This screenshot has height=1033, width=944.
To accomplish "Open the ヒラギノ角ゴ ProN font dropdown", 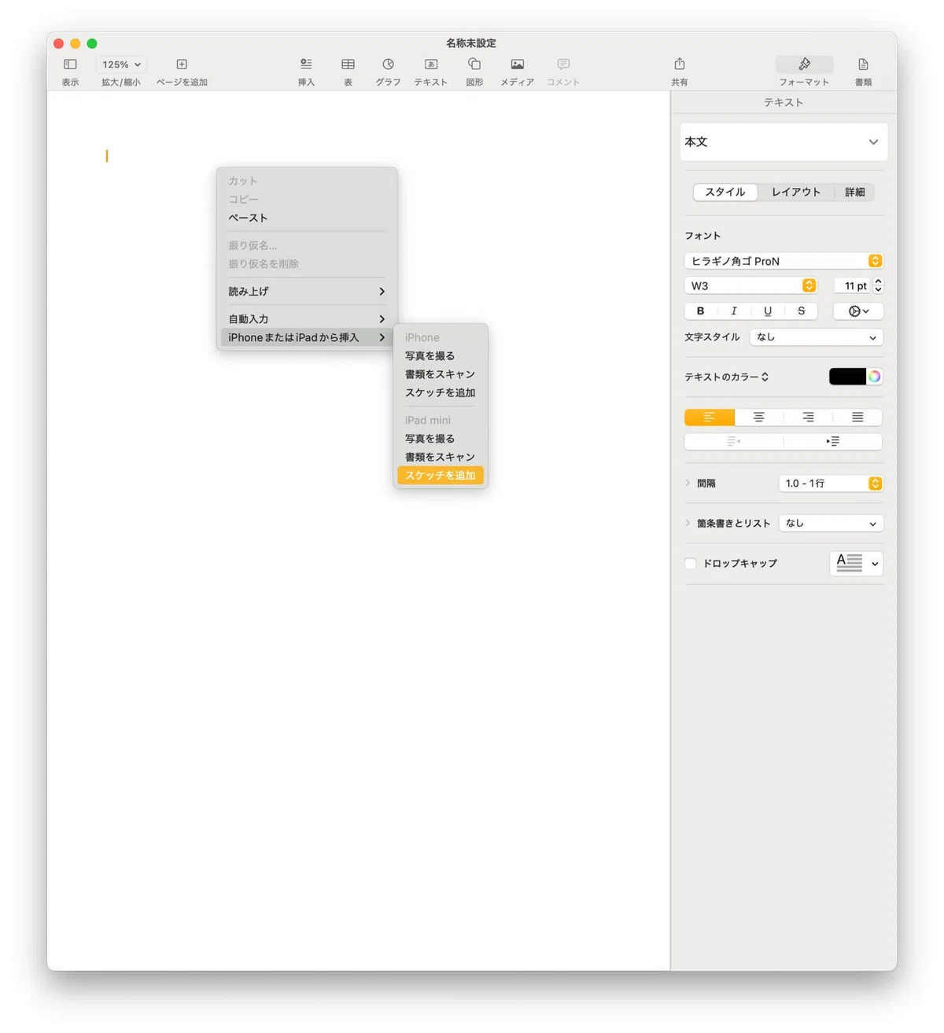I will coord(784,261).
